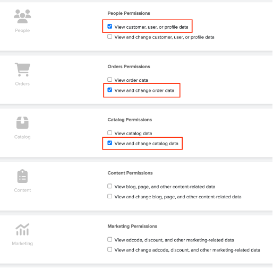Enable View blog, page, content-related data
273x268 pixels.
[x=110, y=186]
